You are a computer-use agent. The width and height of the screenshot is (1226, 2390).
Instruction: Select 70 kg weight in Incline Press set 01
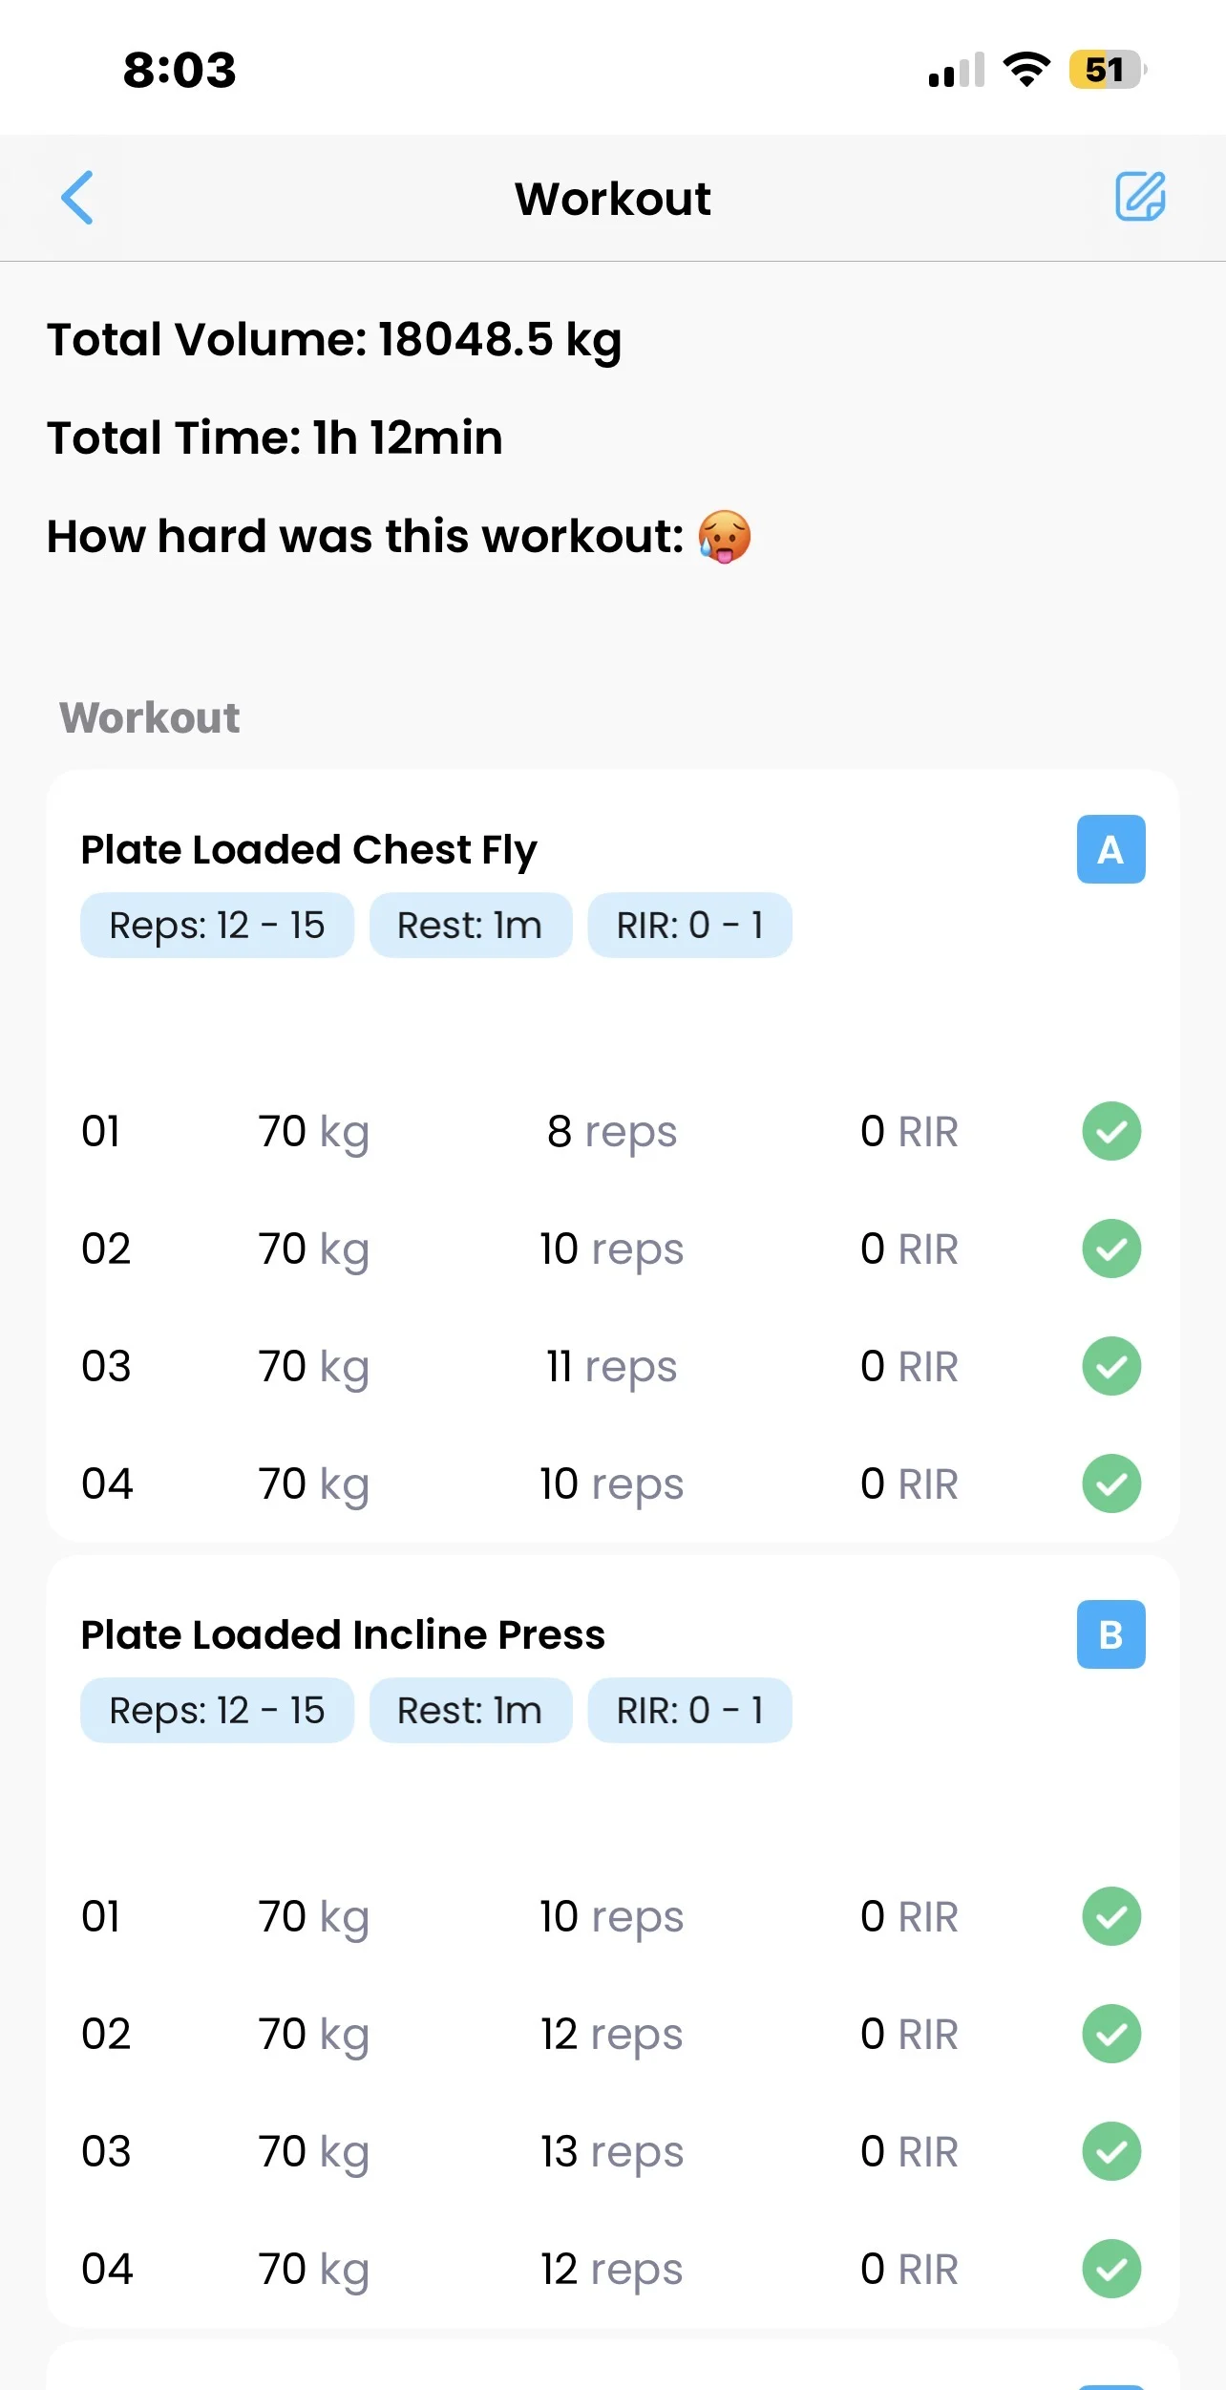click(313, 1917)
